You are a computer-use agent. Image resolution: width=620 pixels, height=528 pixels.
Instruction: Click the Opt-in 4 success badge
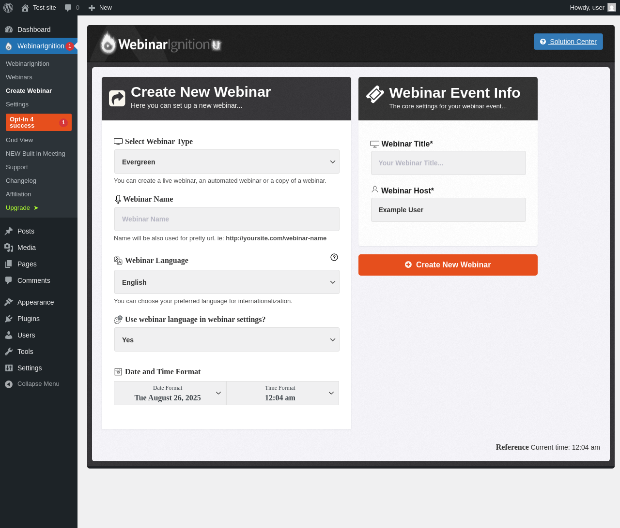click(63, 122)
